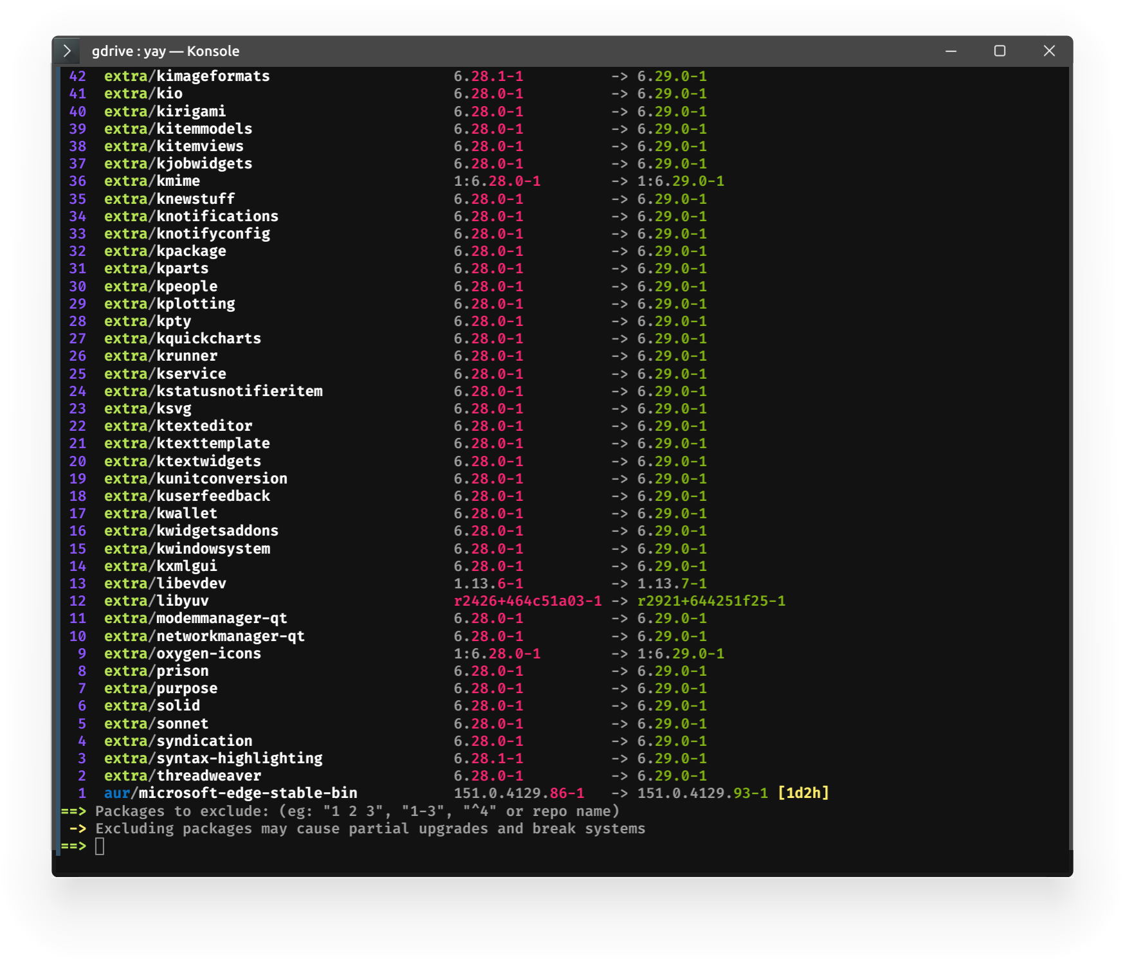1125x960 pixels.
Task: Select the text 'extra/ktextwidgets'
Action: (183, 462)
